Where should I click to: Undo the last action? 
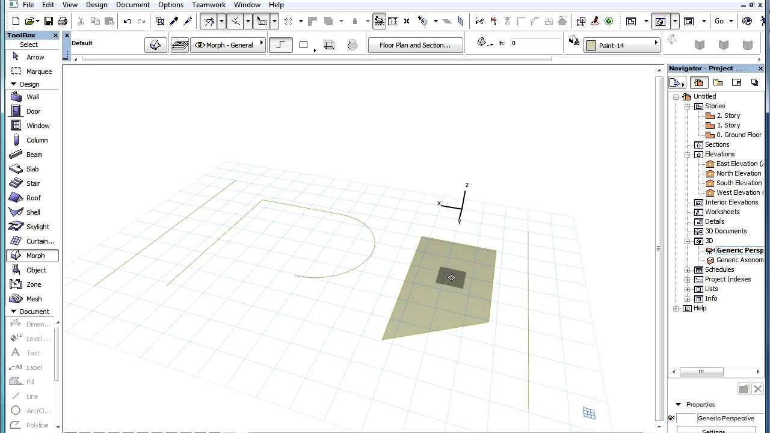tap(128, 21)
